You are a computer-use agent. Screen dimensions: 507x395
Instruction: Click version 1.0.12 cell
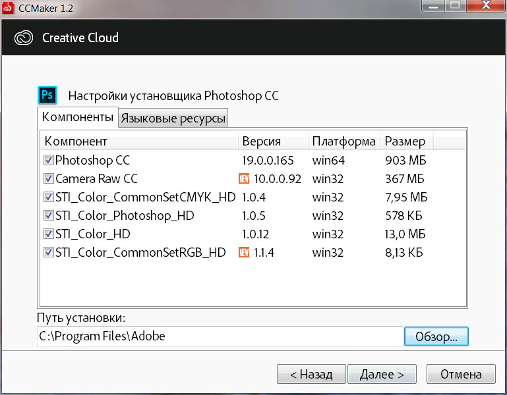255,234
